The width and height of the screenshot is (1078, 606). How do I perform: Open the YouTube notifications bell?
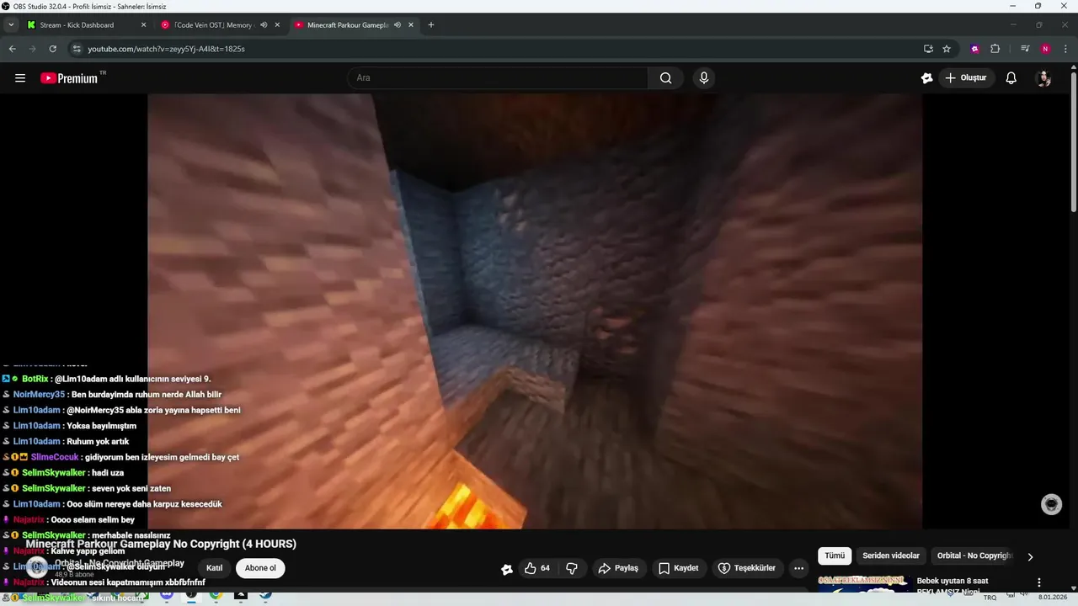click(x=1011, y=78)
